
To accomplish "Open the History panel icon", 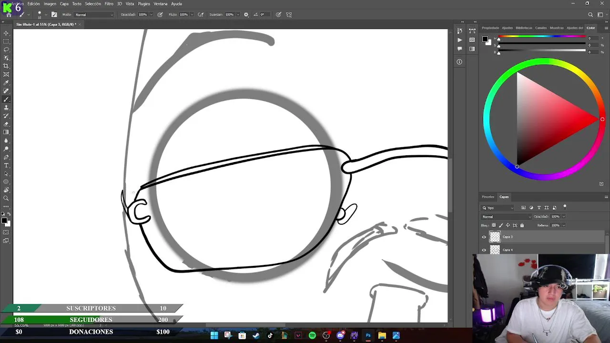I will [x=459, y=31].
